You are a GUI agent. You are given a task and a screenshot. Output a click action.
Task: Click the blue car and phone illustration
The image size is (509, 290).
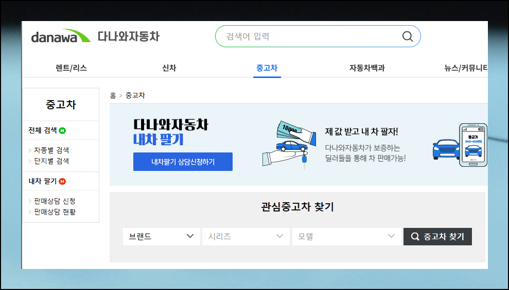point(460,145)
